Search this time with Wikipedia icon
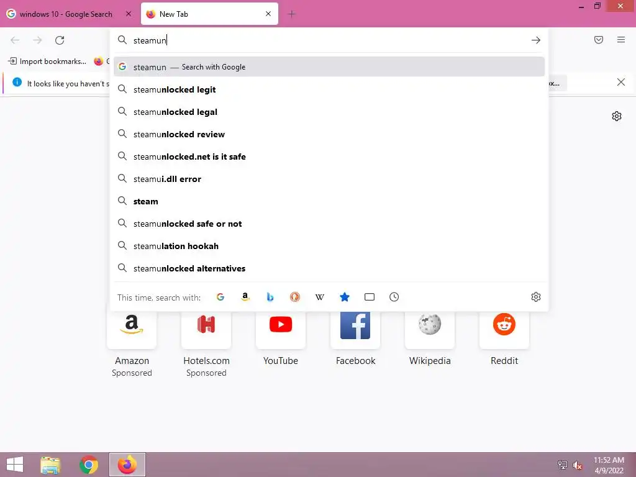 (320, 297)
